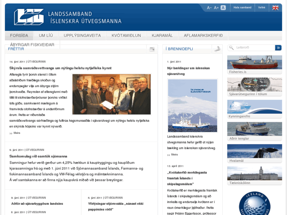Click the brochure cover image
Viewport: 287px width, 215px height.
tap(193, 106)
